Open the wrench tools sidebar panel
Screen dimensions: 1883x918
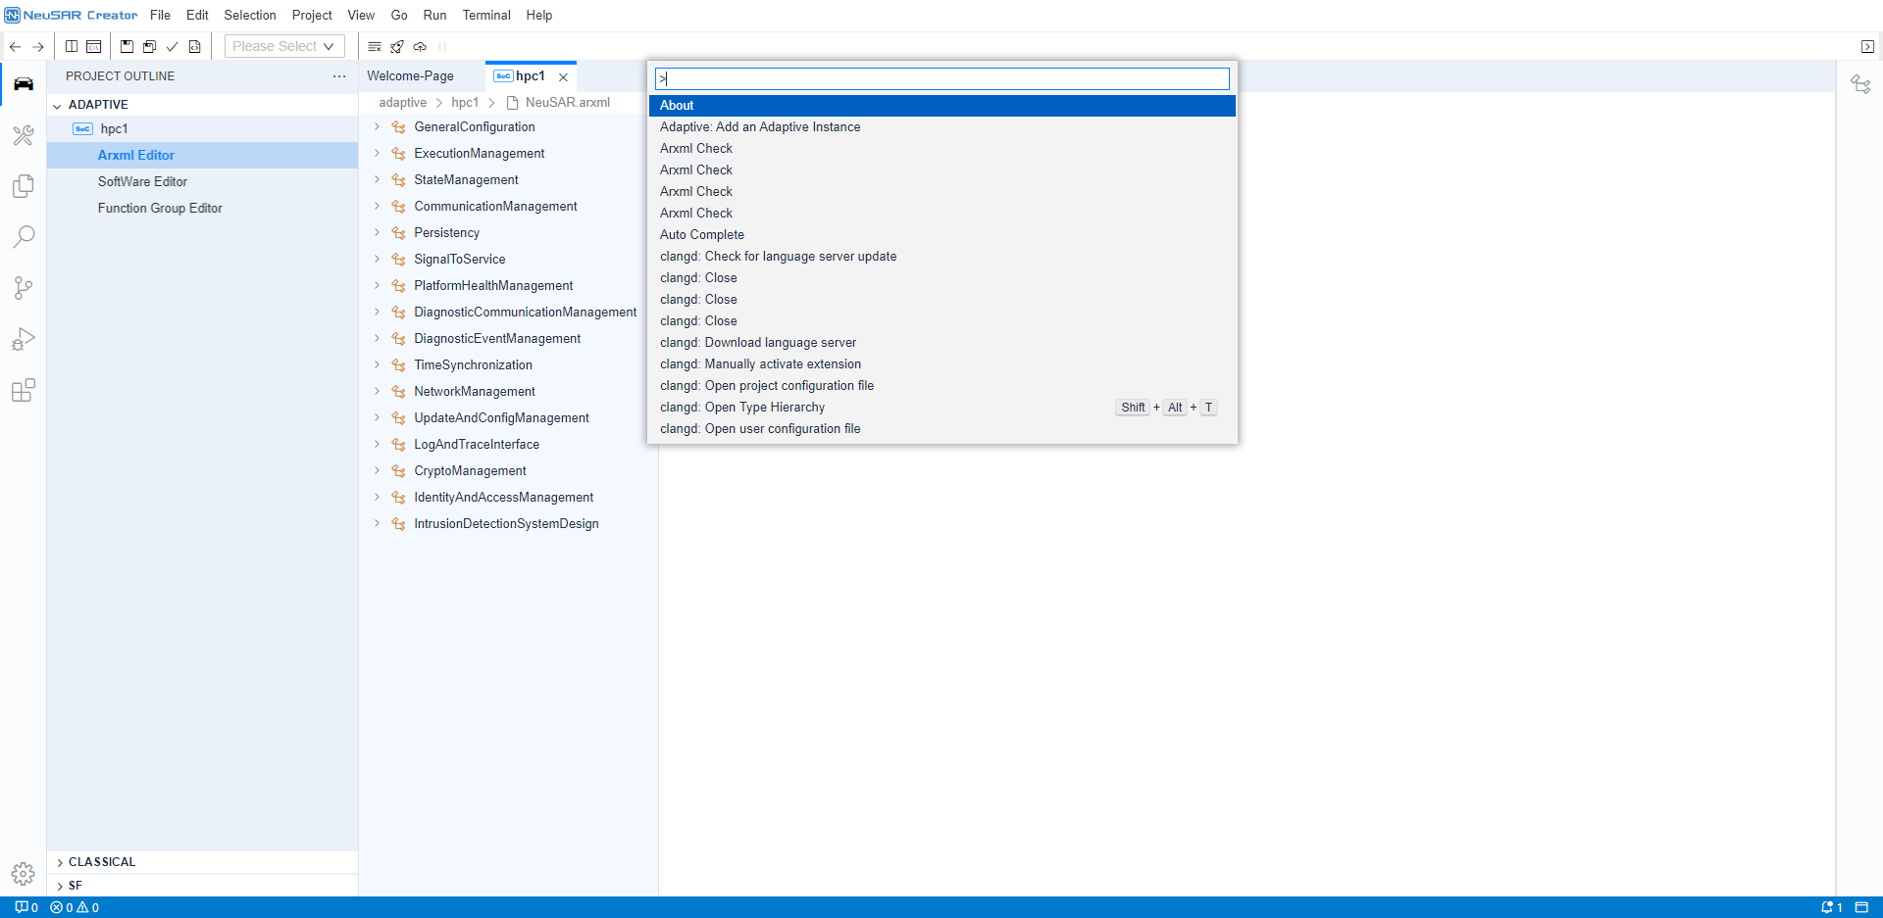point(24,135)
